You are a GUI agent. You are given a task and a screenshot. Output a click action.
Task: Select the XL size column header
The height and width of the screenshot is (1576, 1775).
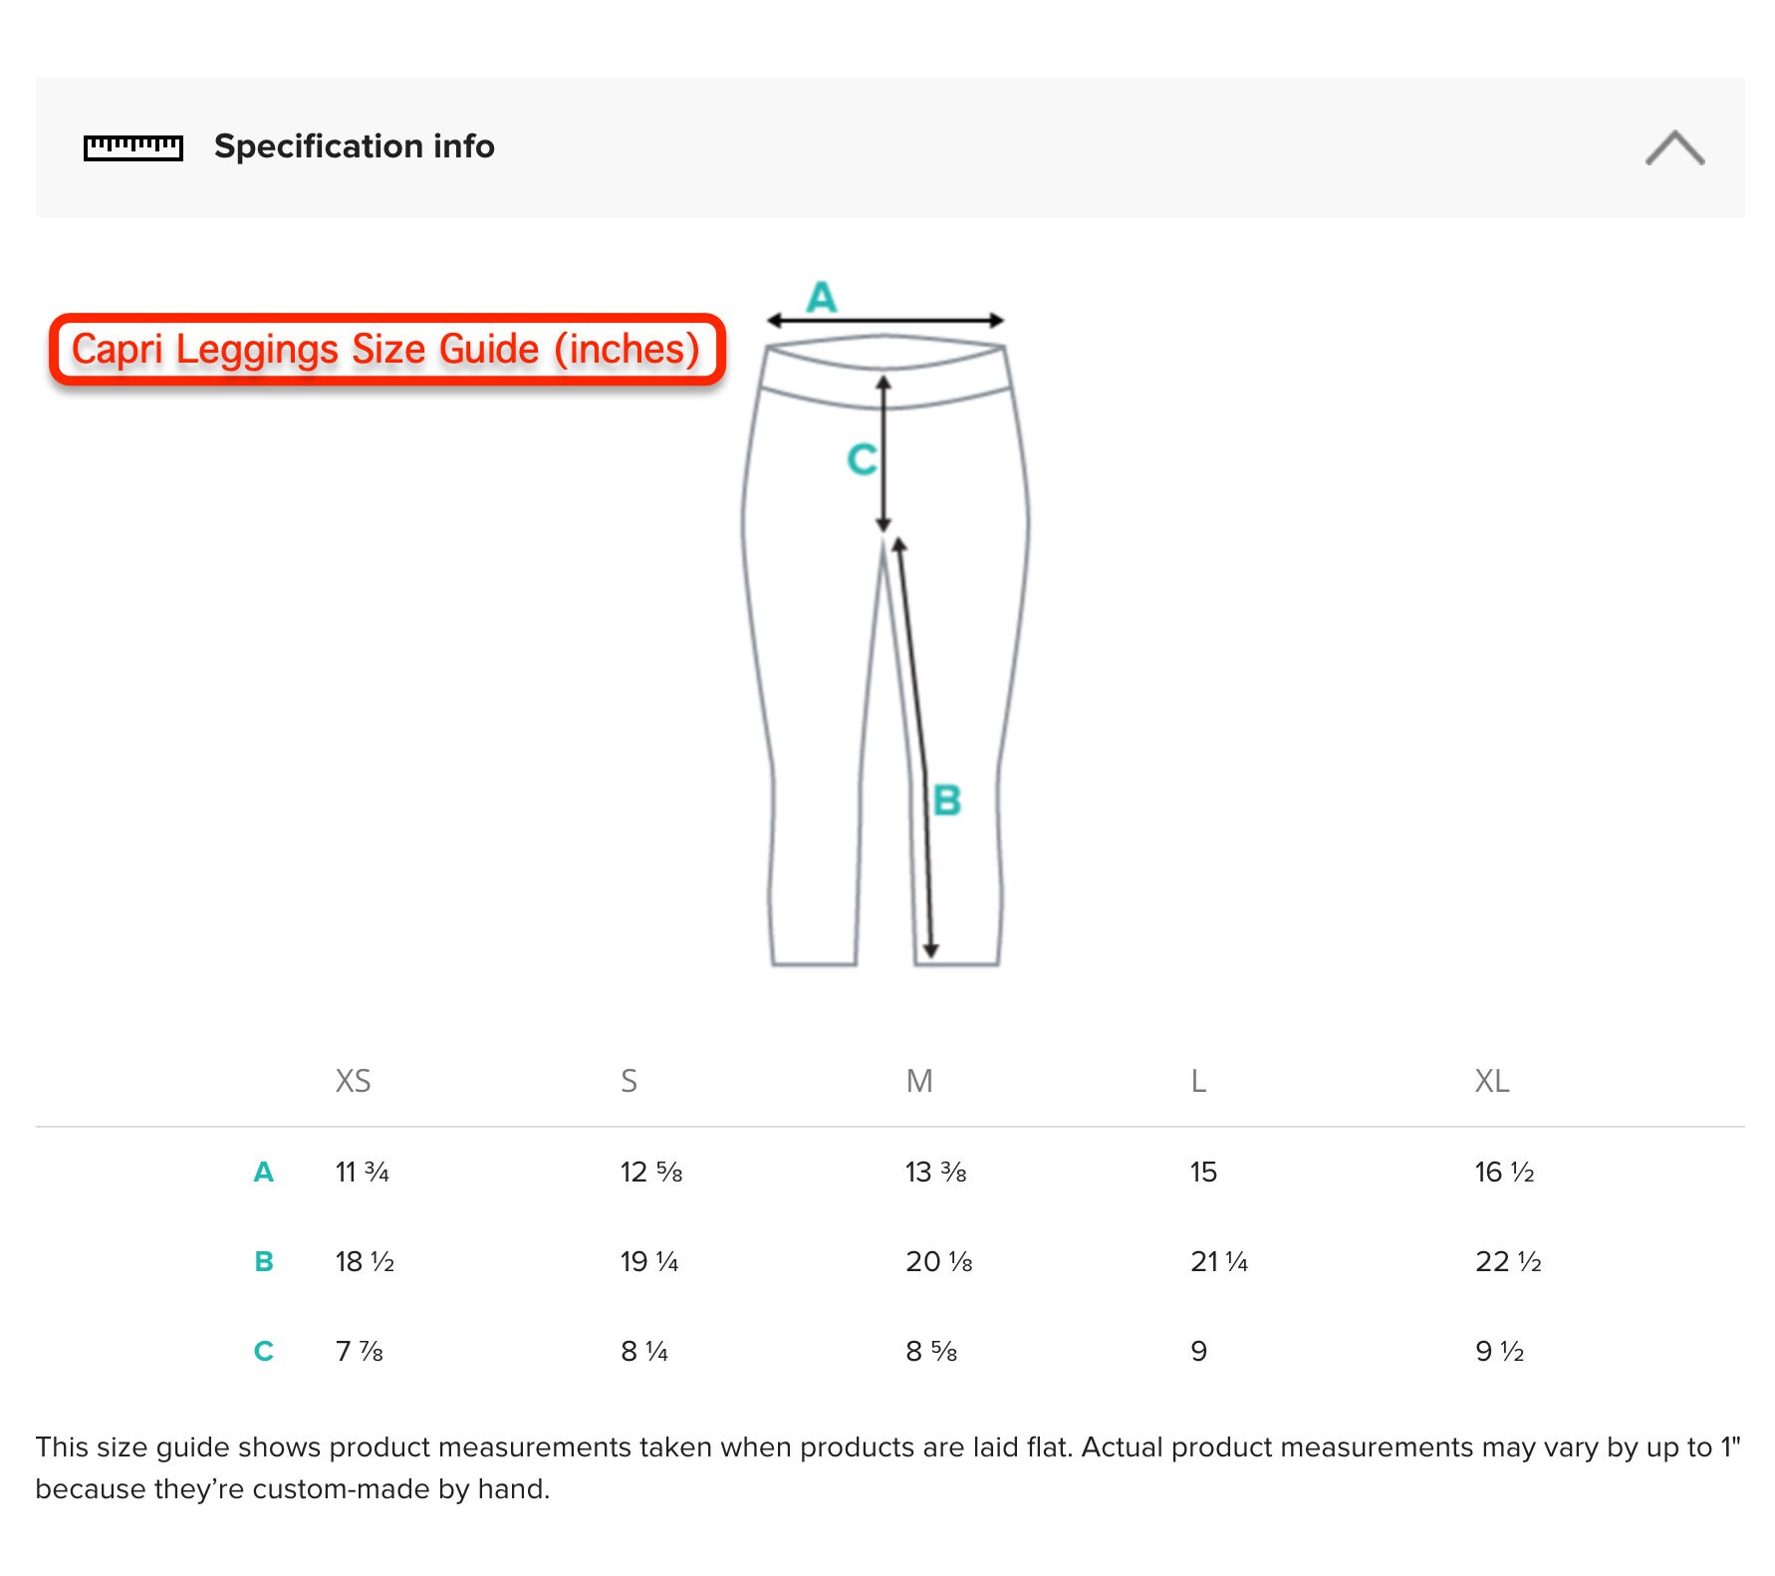1492,1081
